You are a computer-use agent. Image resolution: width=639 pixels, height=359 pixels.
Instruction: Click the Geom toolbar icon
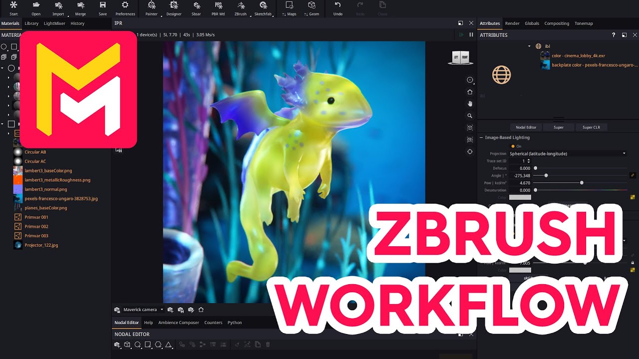tap(312, 5)
